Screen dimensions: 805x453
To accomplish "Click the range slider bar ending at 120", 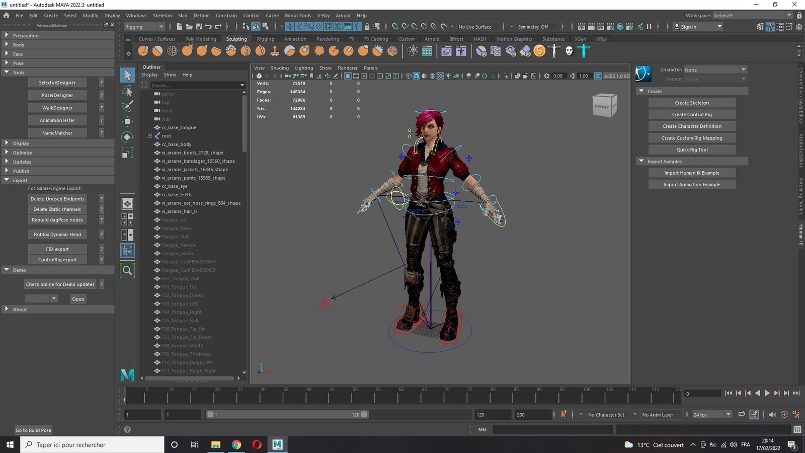I will tap(287, 415).
